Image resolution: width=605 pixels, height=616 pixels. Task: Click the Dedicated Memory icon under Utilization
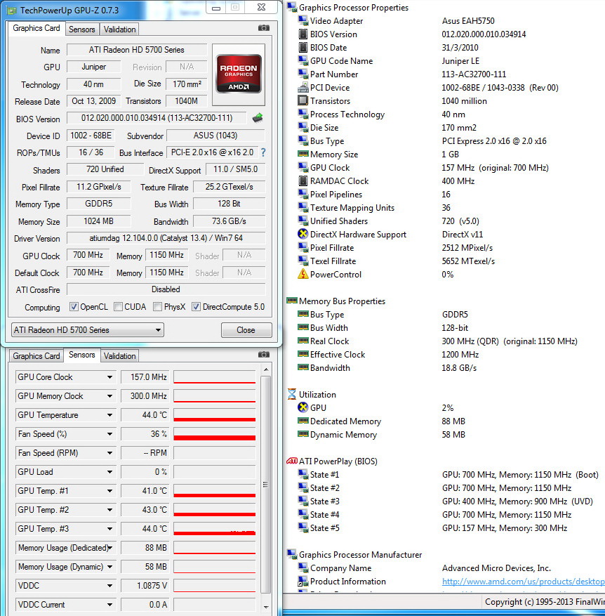pyautogui.click(x=302, y=421)
